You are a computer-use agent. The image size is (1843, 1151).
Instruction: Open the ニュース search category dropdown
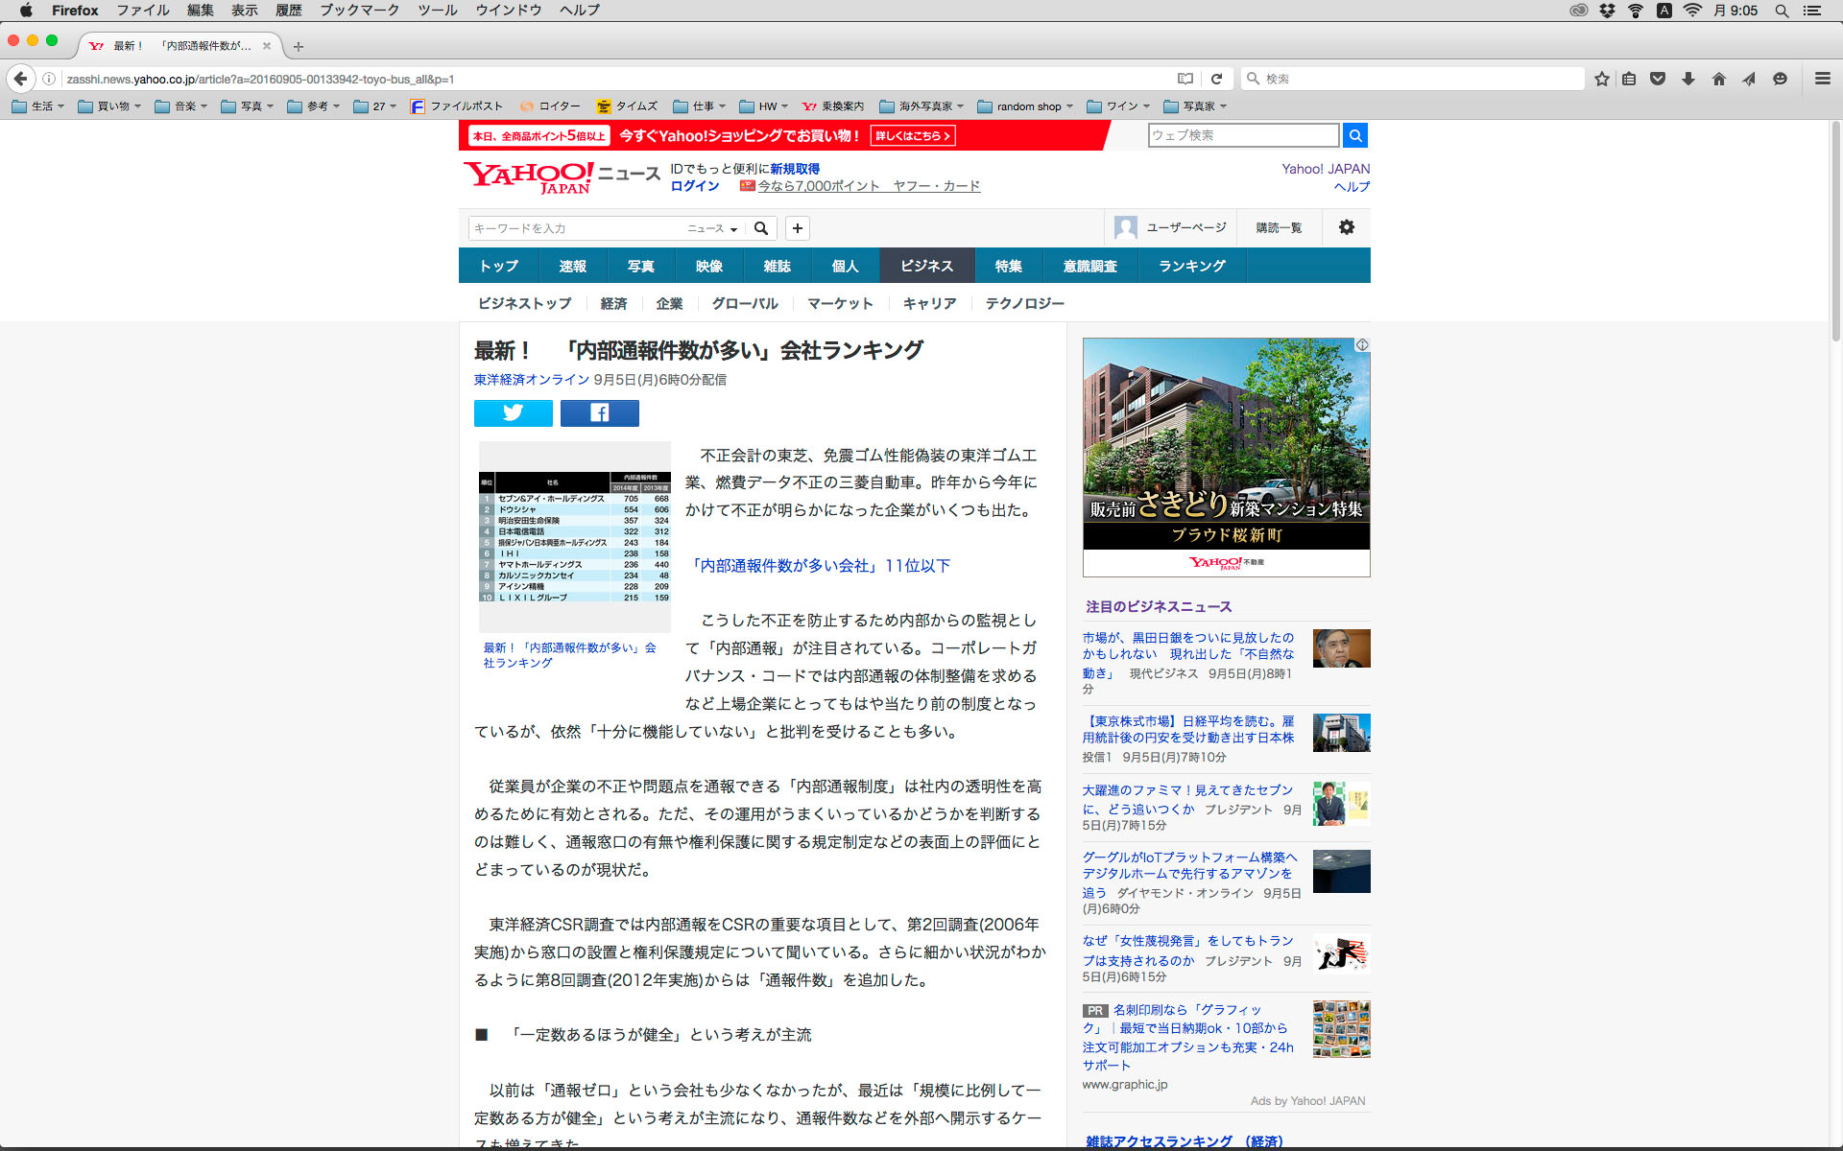(x=712, y=228)
